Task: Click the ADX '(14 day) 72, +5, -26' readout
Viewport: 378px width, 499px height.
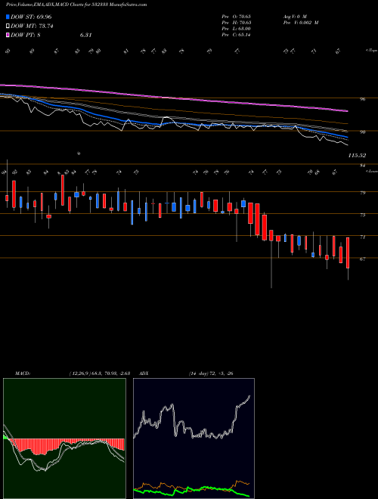Action: (211, 373)
